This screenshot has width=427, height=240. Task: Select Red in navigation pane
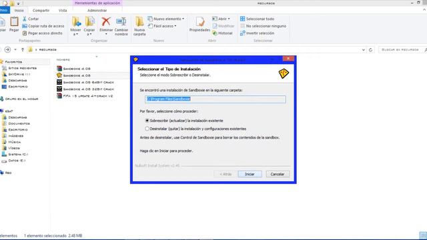(6, 173)
